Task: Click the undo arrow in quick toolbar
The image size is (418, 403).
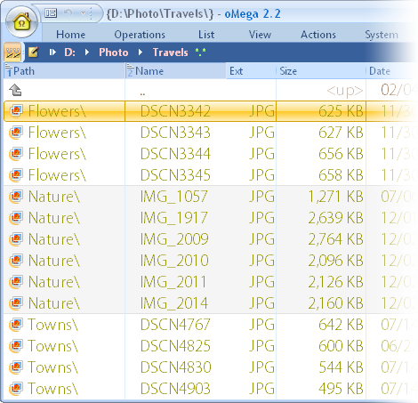Action: [68, 13]
